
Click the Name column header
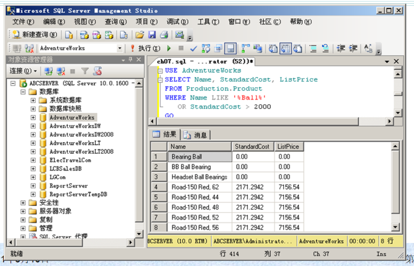[x=200, y=146]
